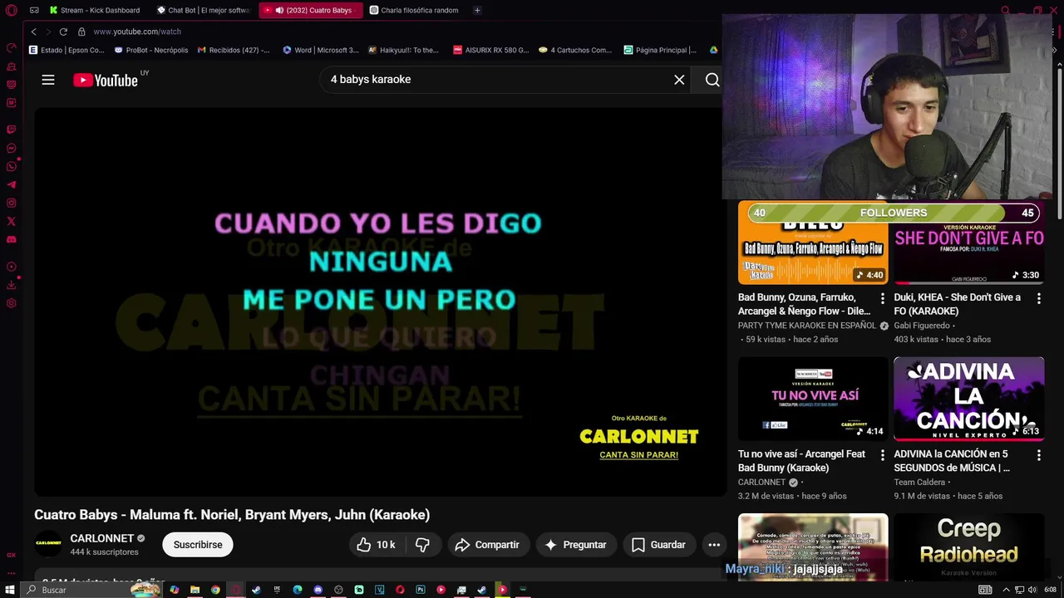Open Downloads in the Opera sidebar
1064x598 pixels.
pos(11,285)
